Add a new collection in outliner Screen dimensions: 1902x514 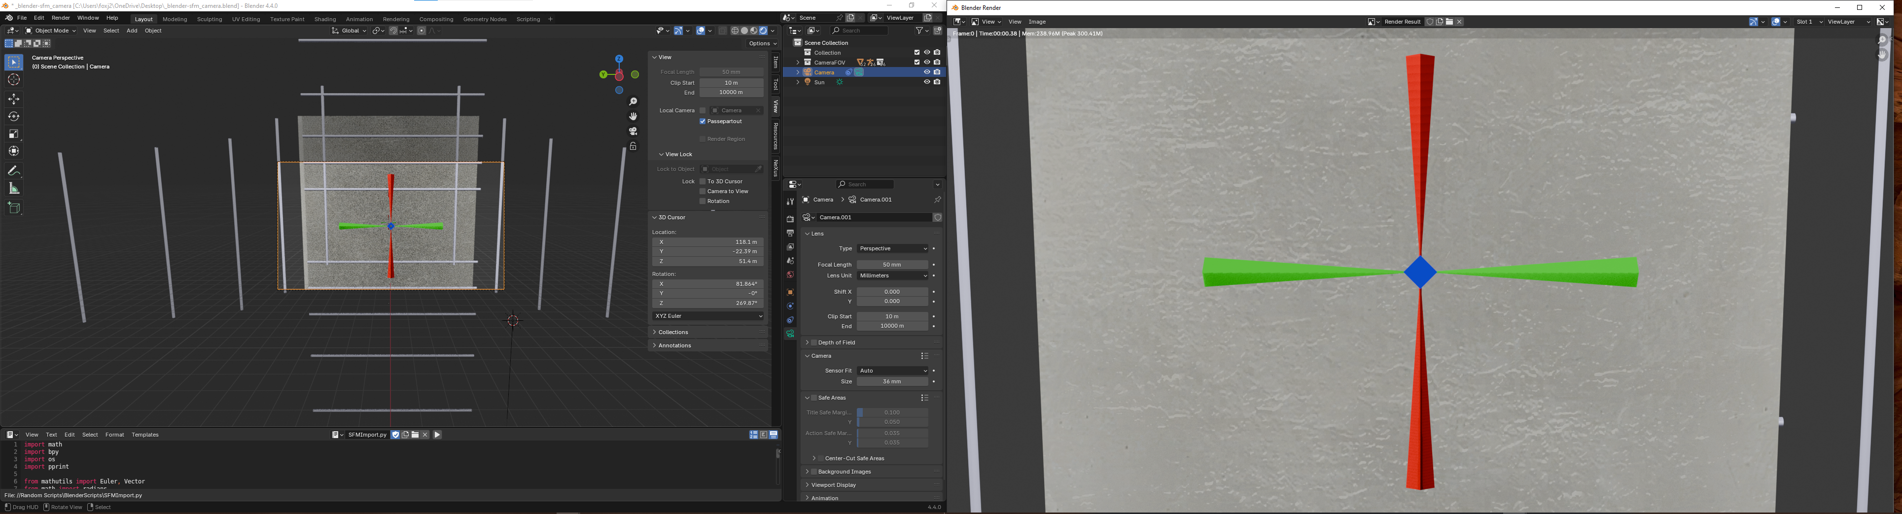point(938,31)
